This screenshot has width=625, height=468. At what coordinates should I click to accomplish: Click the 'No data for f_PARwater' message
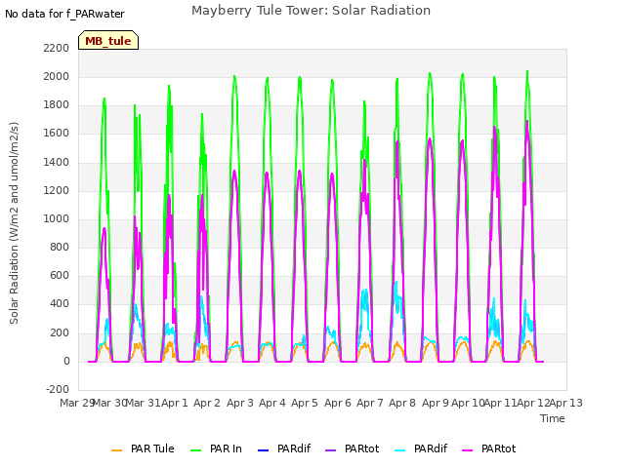[64, 14]
